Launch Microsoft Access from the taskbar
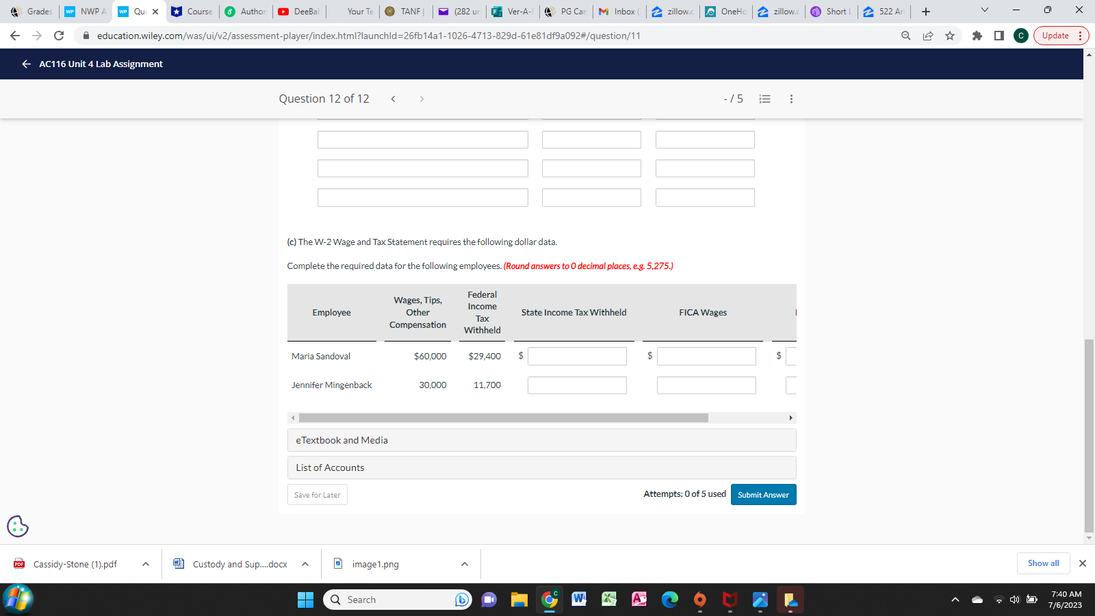This screenshot has height=616, width=1095. [639, 599]
